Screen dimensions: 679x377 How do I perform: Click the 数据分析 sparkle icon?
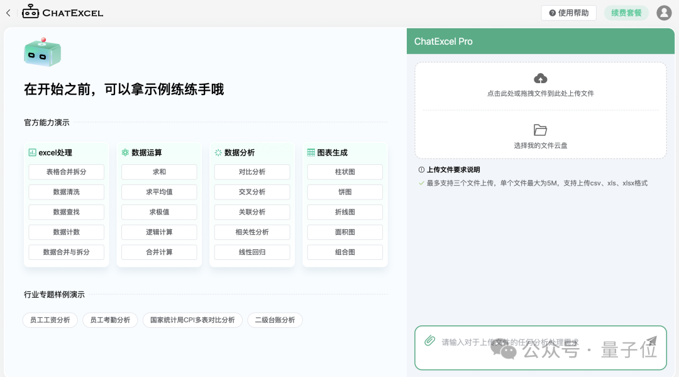coord(218,152)
